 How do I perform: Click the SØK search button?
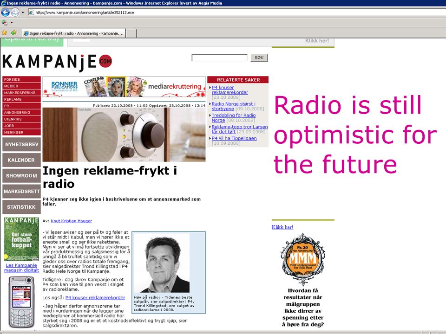(x=259, y=58)
